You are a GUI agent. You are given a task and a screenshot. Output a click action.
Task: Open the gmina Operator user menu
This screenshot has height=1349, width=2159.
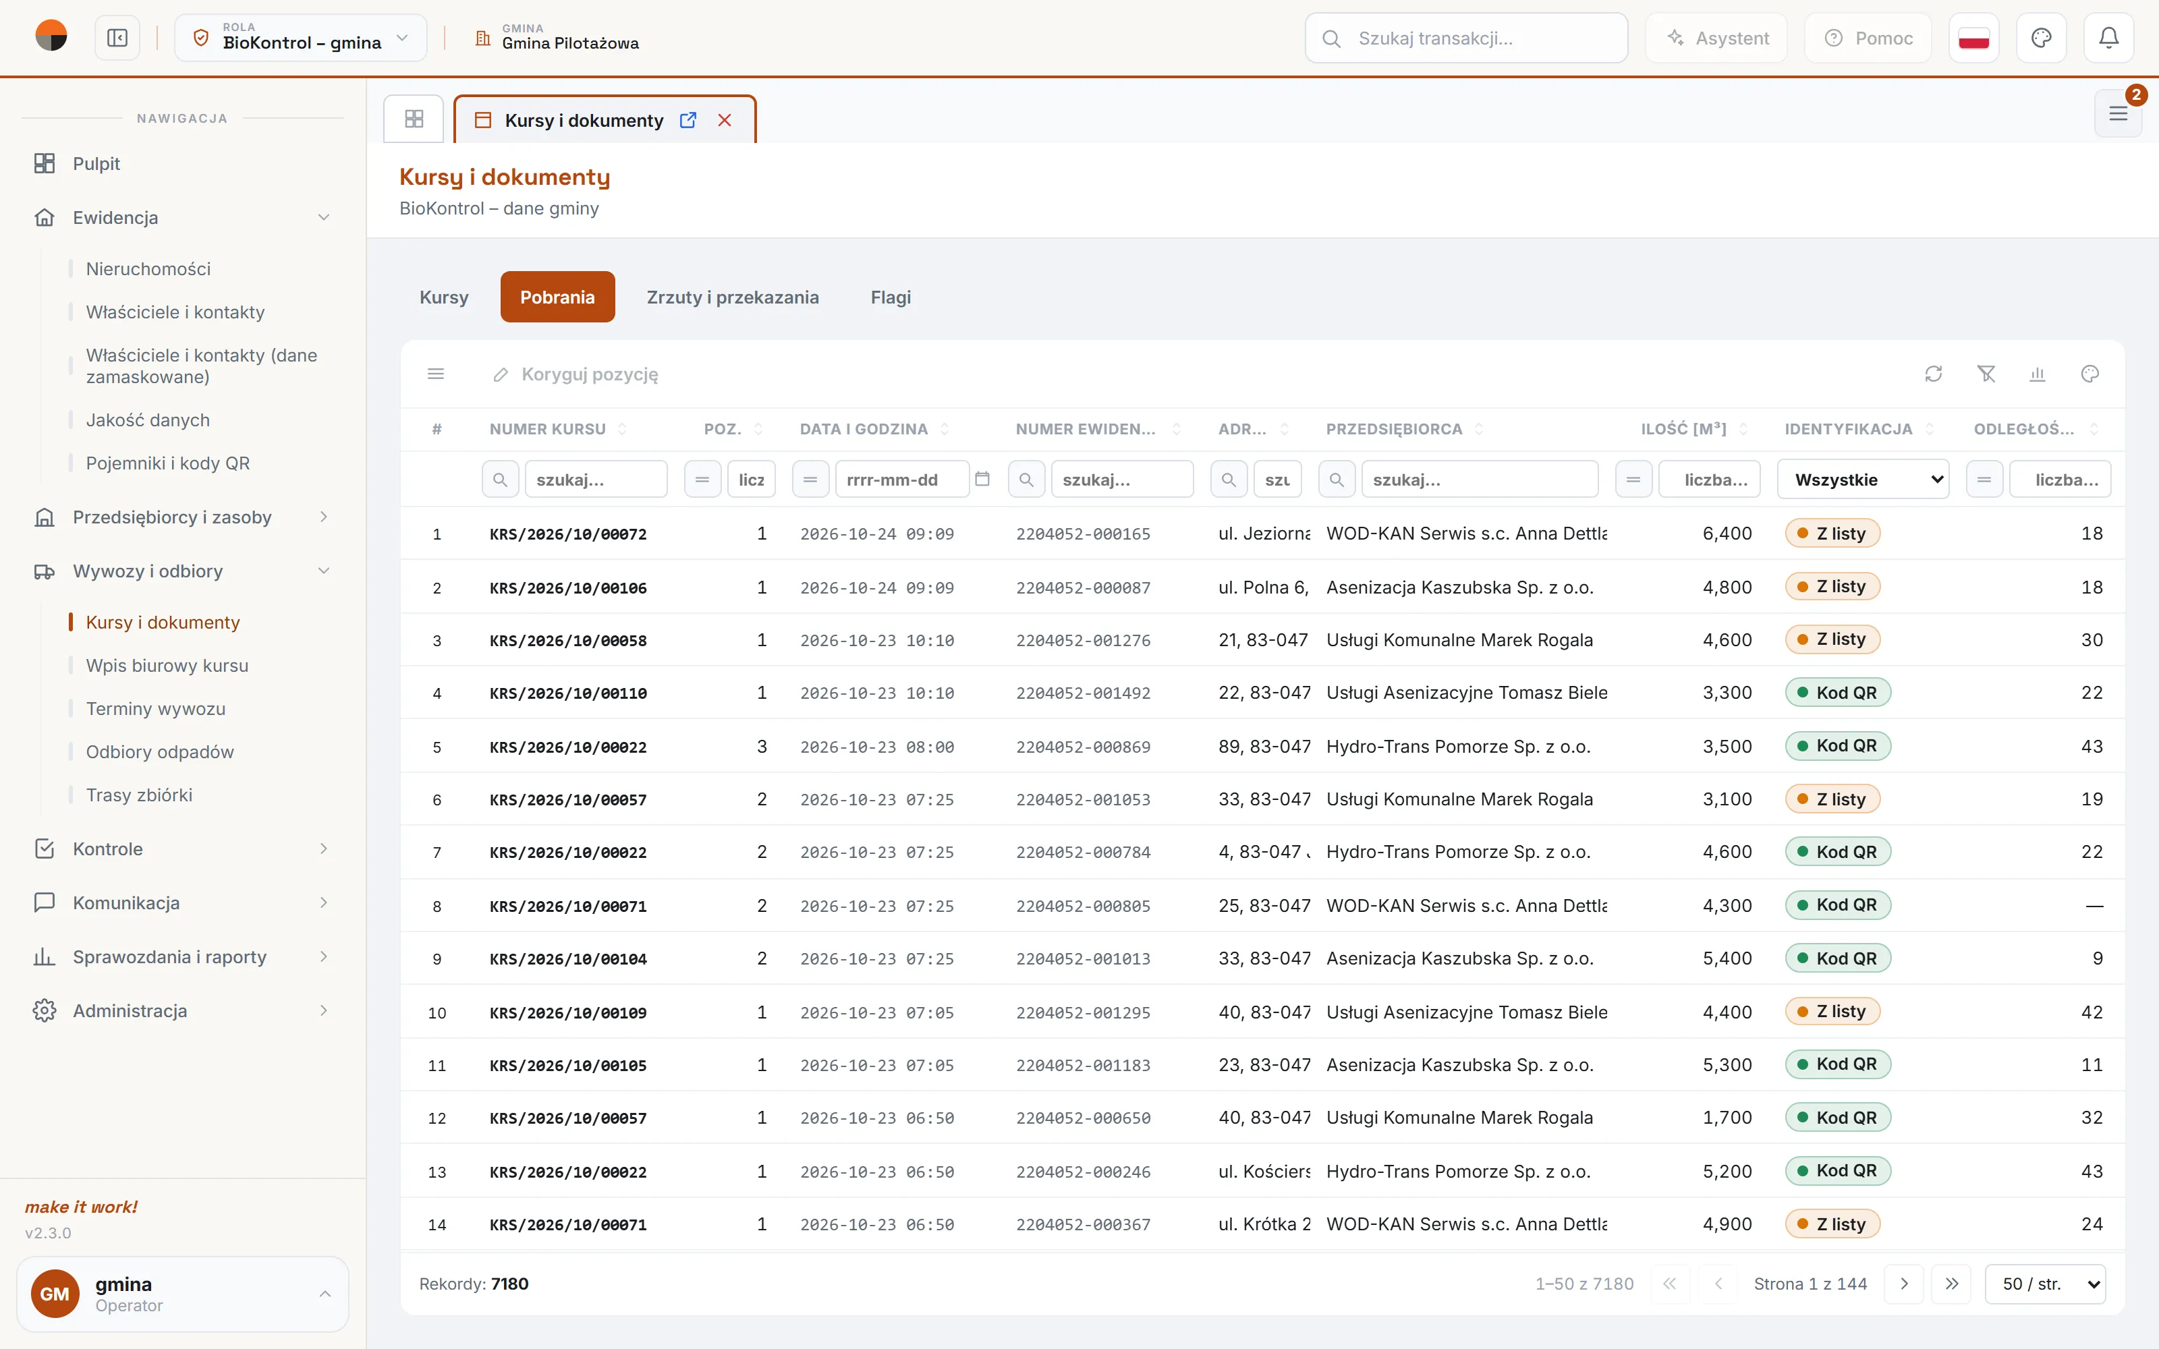(x=182, y=1294)
